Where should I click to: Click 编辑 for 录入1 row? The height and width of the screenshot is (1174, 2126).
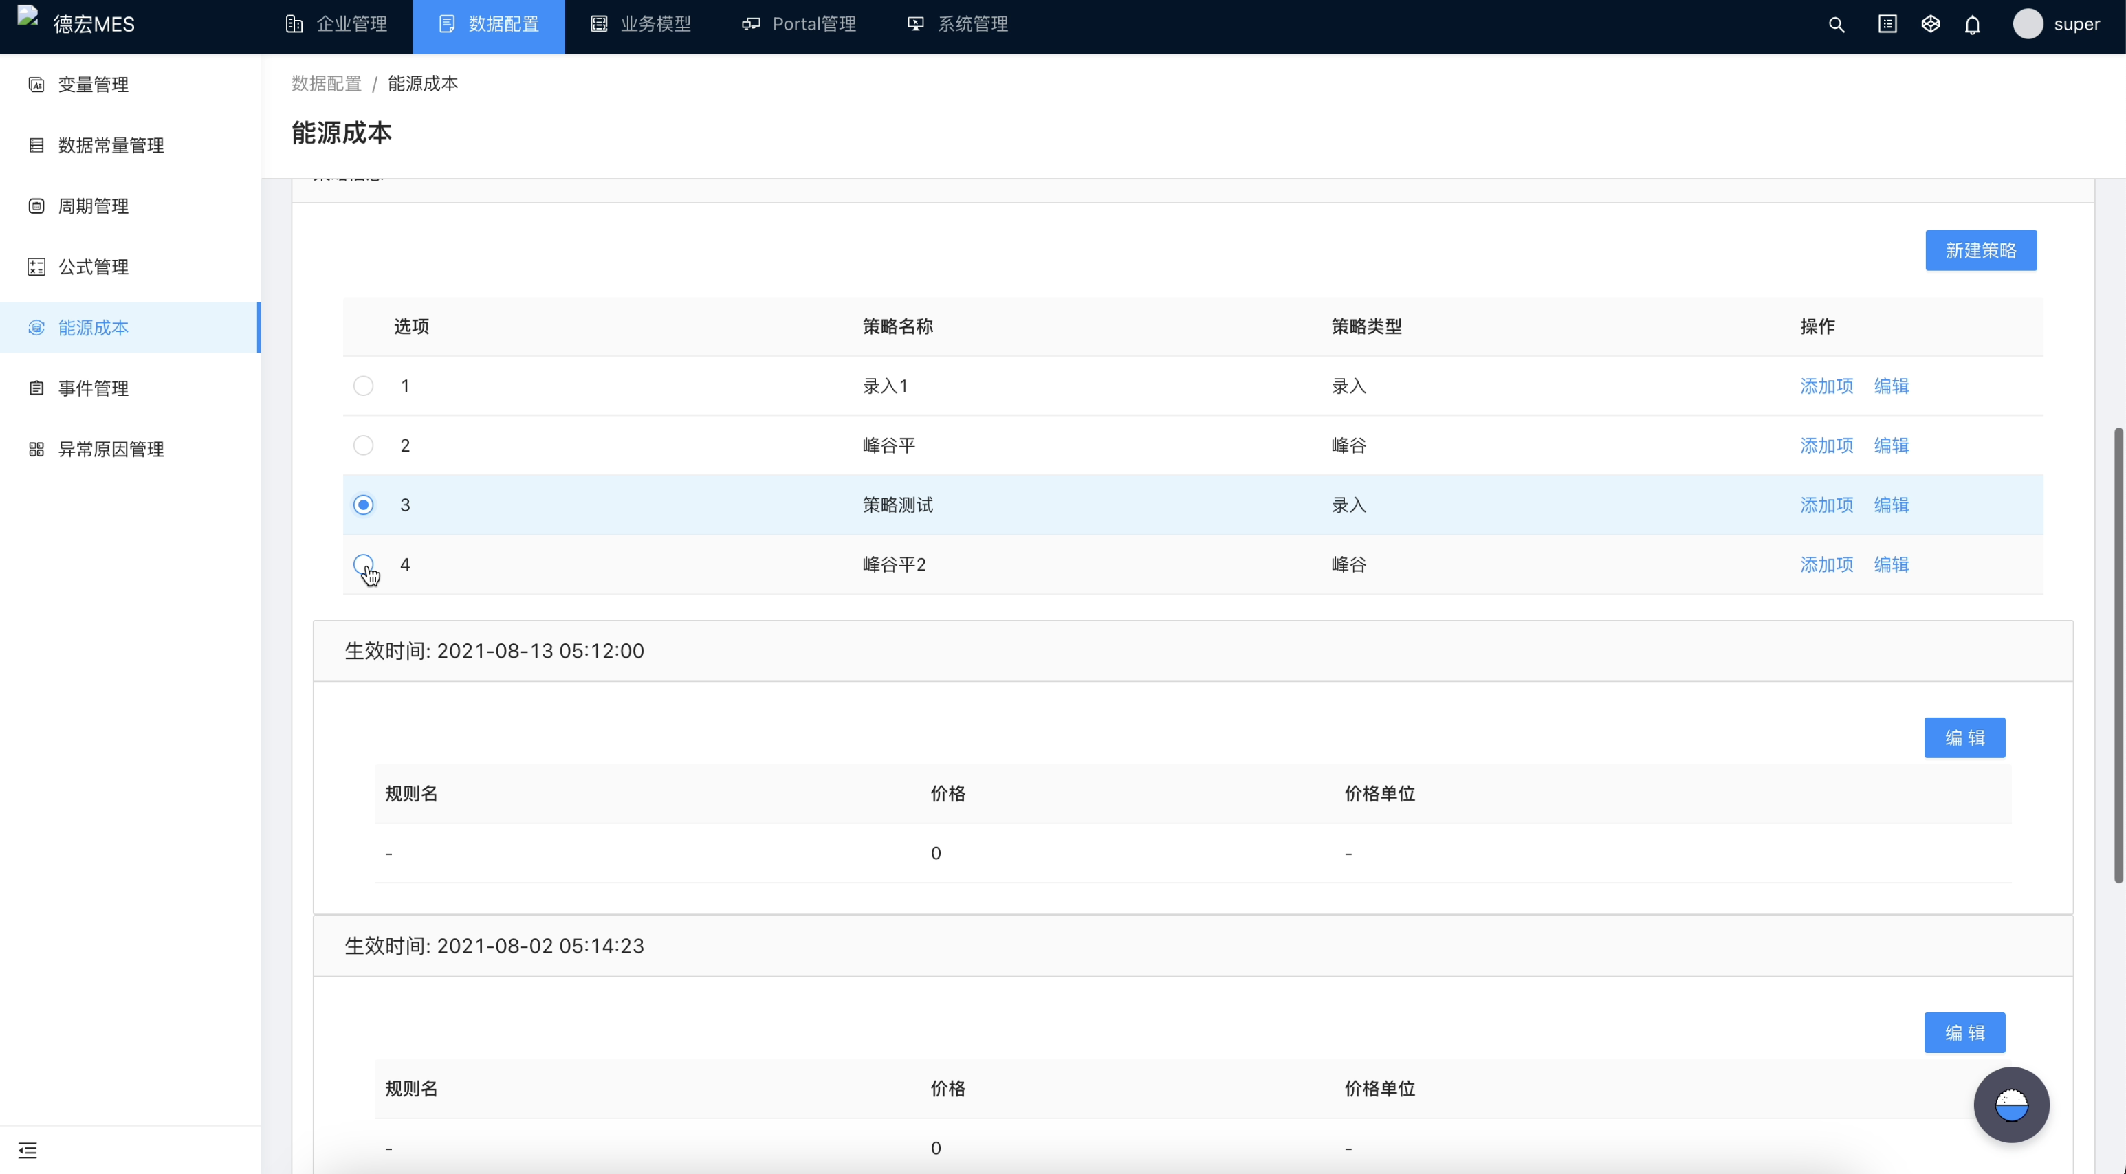pyautogui.click(x=1891, y=386)
